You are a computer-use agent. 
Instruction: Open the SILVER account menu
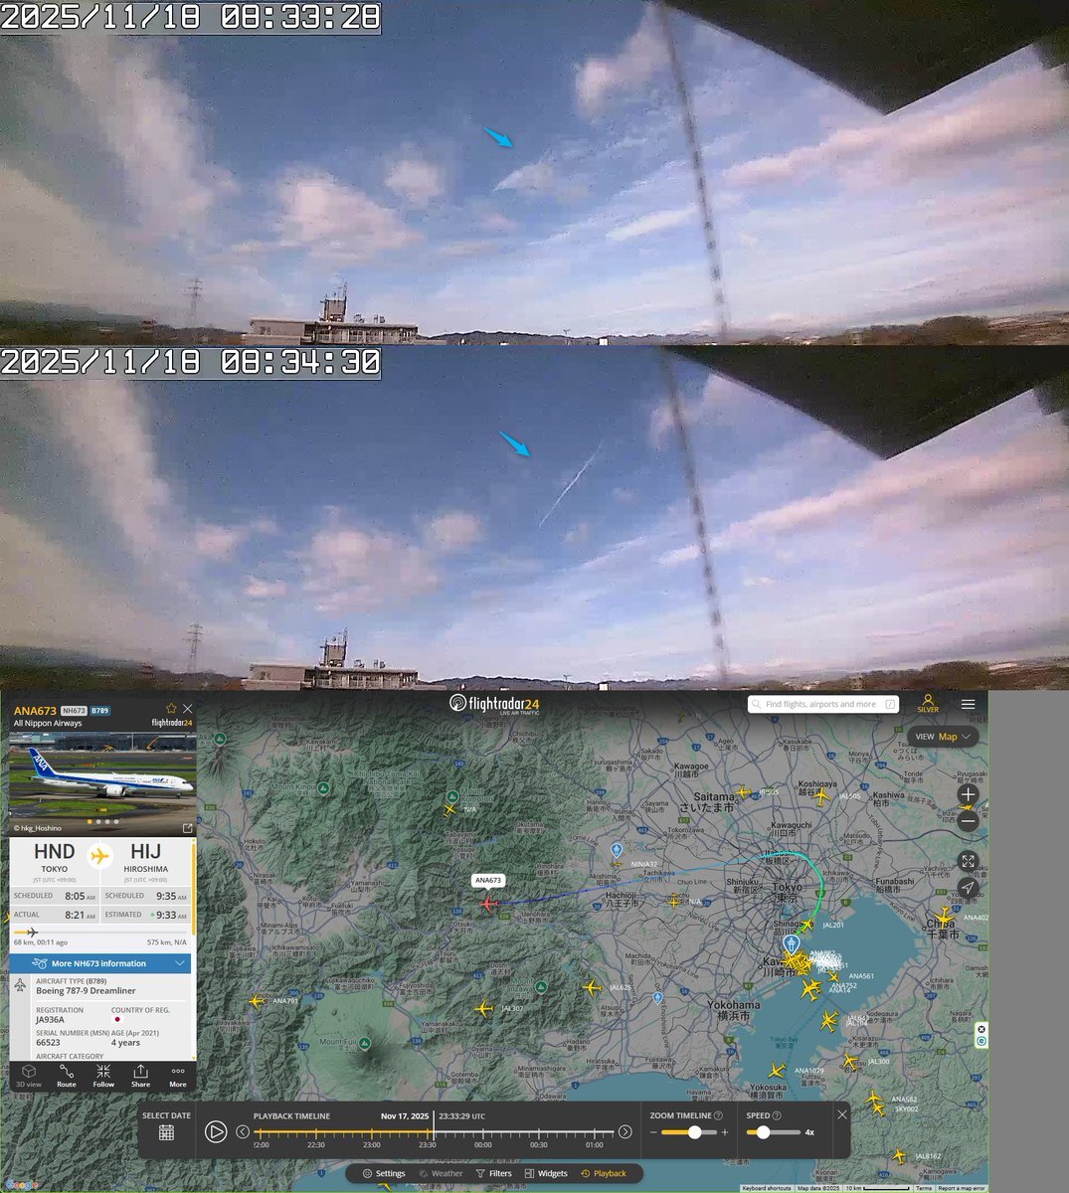(927, 704)
